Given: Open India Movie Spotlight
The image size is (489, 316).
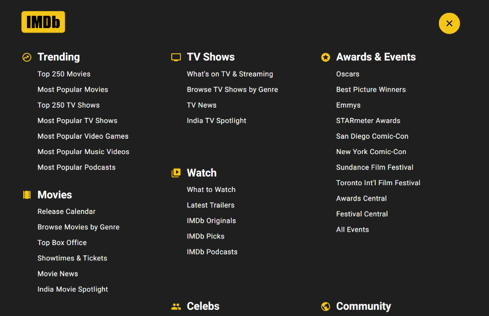Looking at the screenshot, I should tap(73, 290).
